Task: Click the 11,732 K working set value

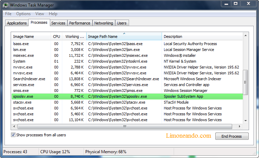Action: pyautogui.click(x=76, y=55)
